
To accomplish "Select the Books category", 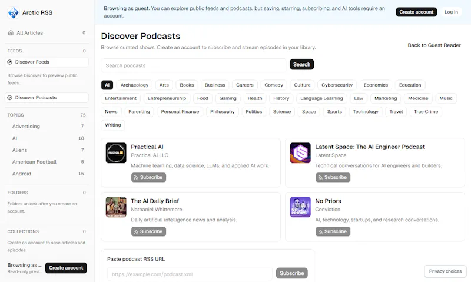I will coord(187,85).
